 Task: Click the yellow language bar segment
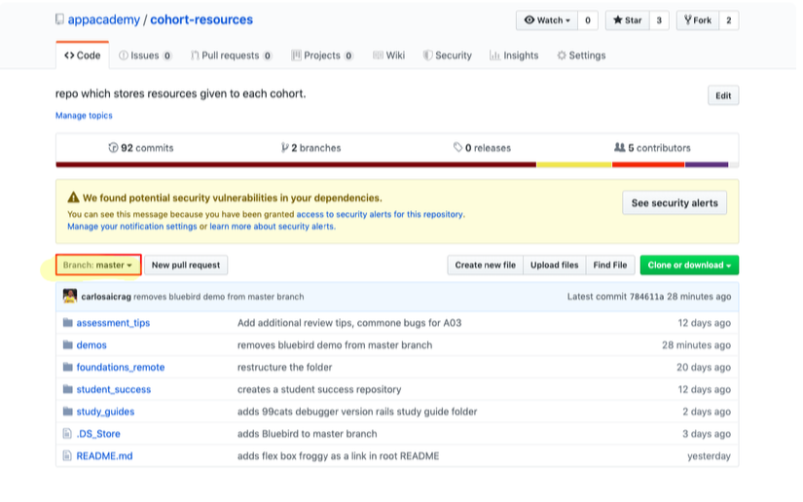(x=574, y=164)
